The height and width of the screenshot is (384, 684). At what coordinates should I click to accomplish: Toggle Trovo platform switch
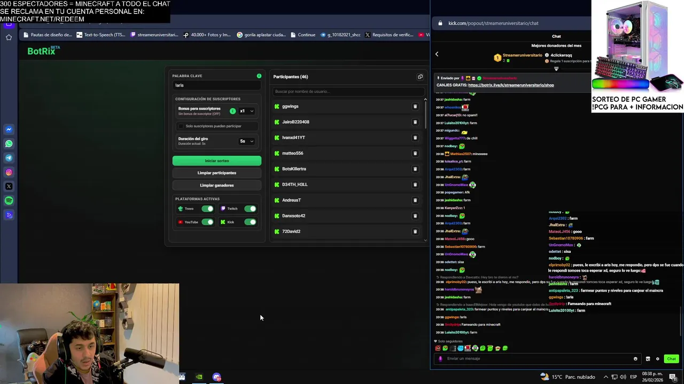pos(207,209)
